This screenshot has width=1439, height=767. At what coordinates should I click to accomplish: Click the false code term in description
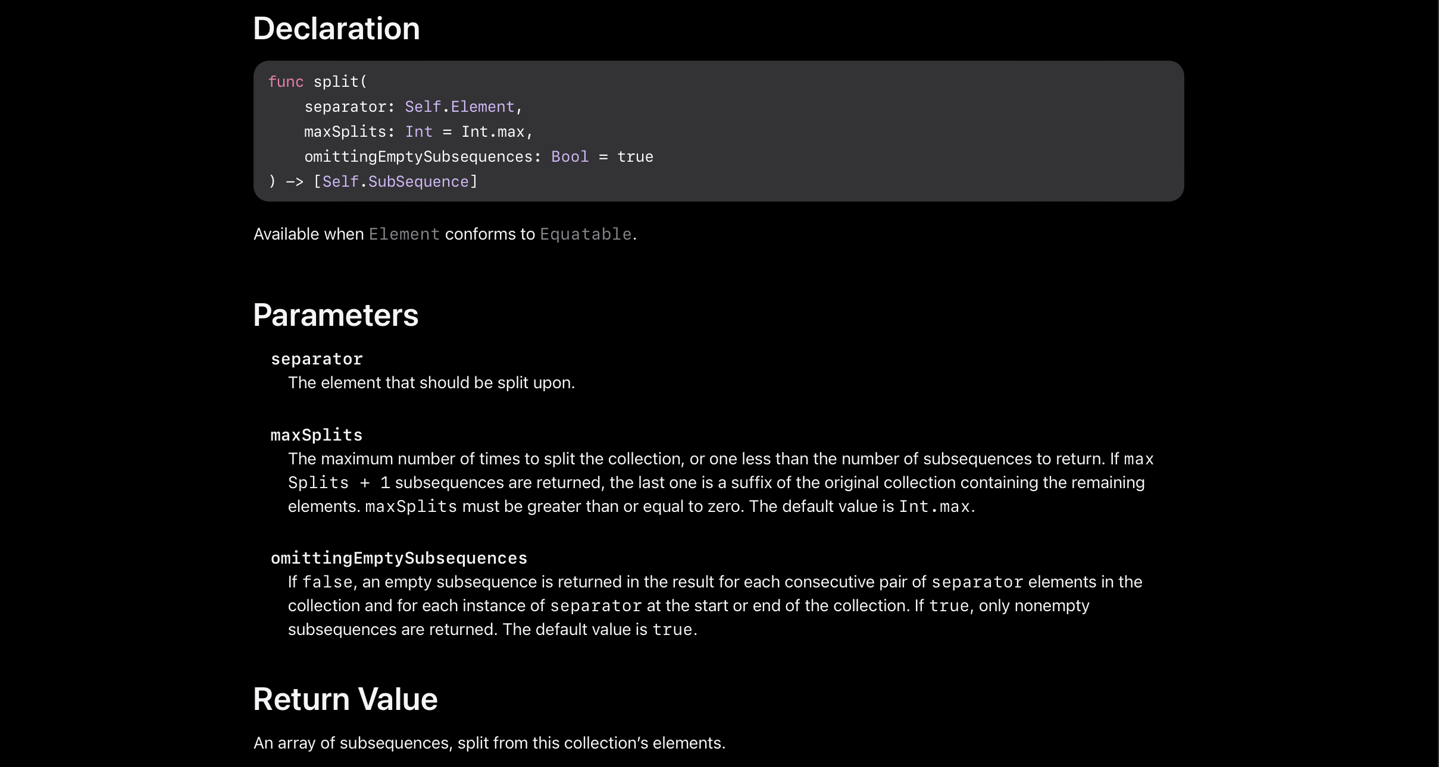(x=327, y=582)
